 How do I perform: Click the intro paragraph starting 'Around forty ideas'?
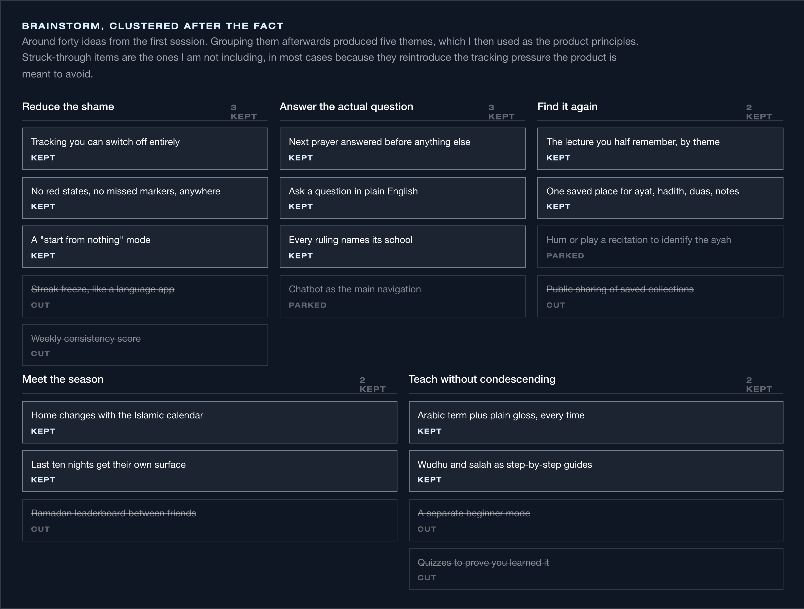pyautogui.click(x=330, y=58)
